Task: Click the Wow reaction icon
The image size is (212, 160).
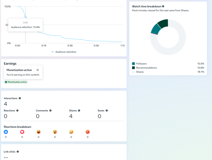Action: [55, 132]
